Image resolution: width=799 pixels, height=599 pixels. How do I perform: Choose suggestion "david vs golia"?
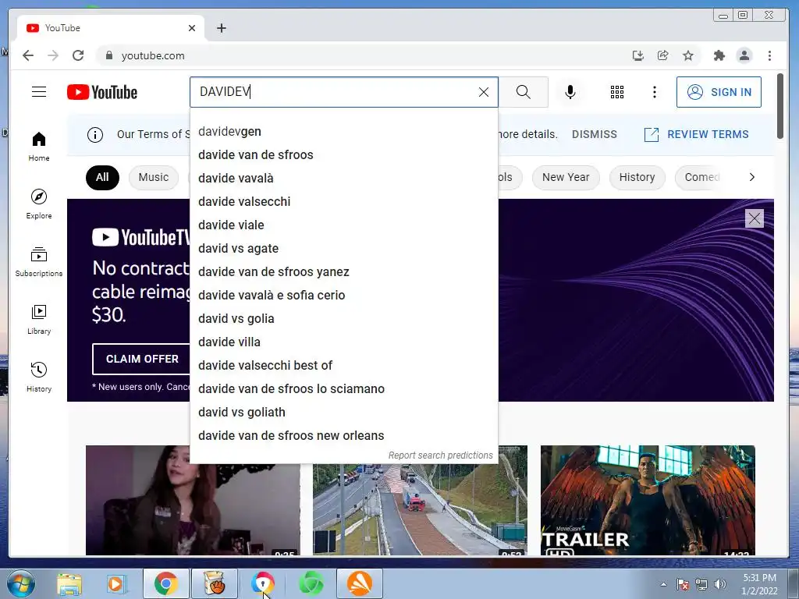pyautogui.click(x=344, y=319)
